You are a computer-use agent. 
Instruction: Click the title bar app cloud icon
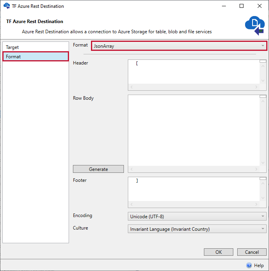point(7,6)
